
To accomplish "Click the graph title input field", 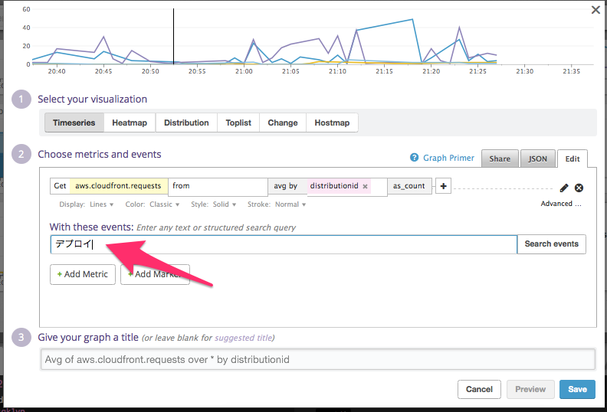I will click(317, 359).
